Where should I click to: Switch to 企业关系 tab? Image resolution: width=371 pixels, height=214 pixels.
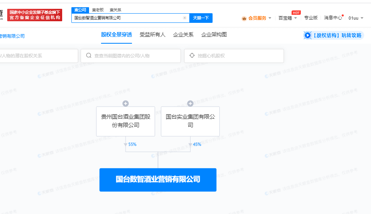point(183,35)
